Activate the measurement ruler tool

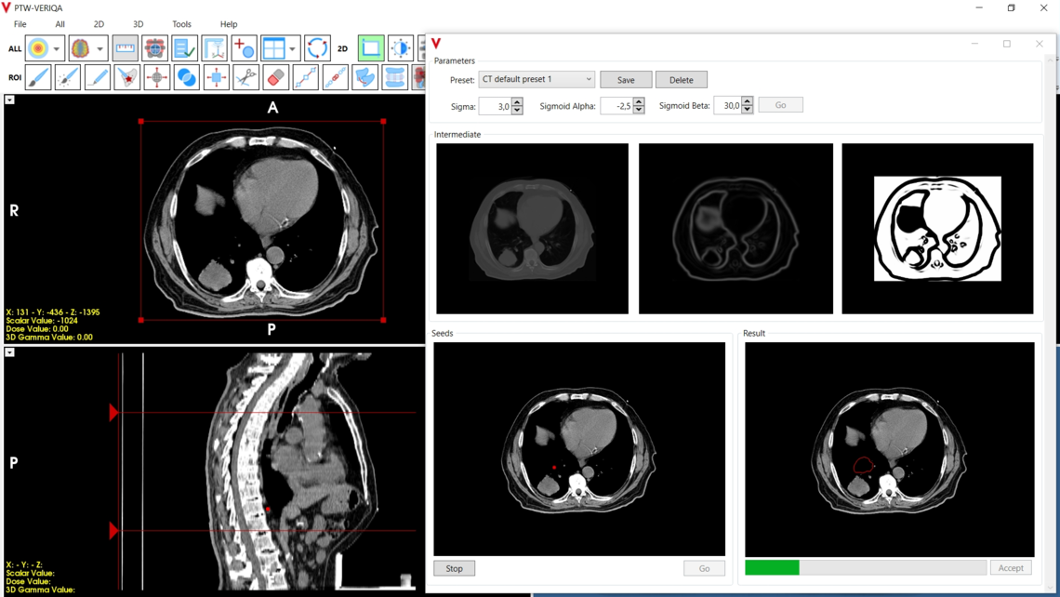point(127,47)
